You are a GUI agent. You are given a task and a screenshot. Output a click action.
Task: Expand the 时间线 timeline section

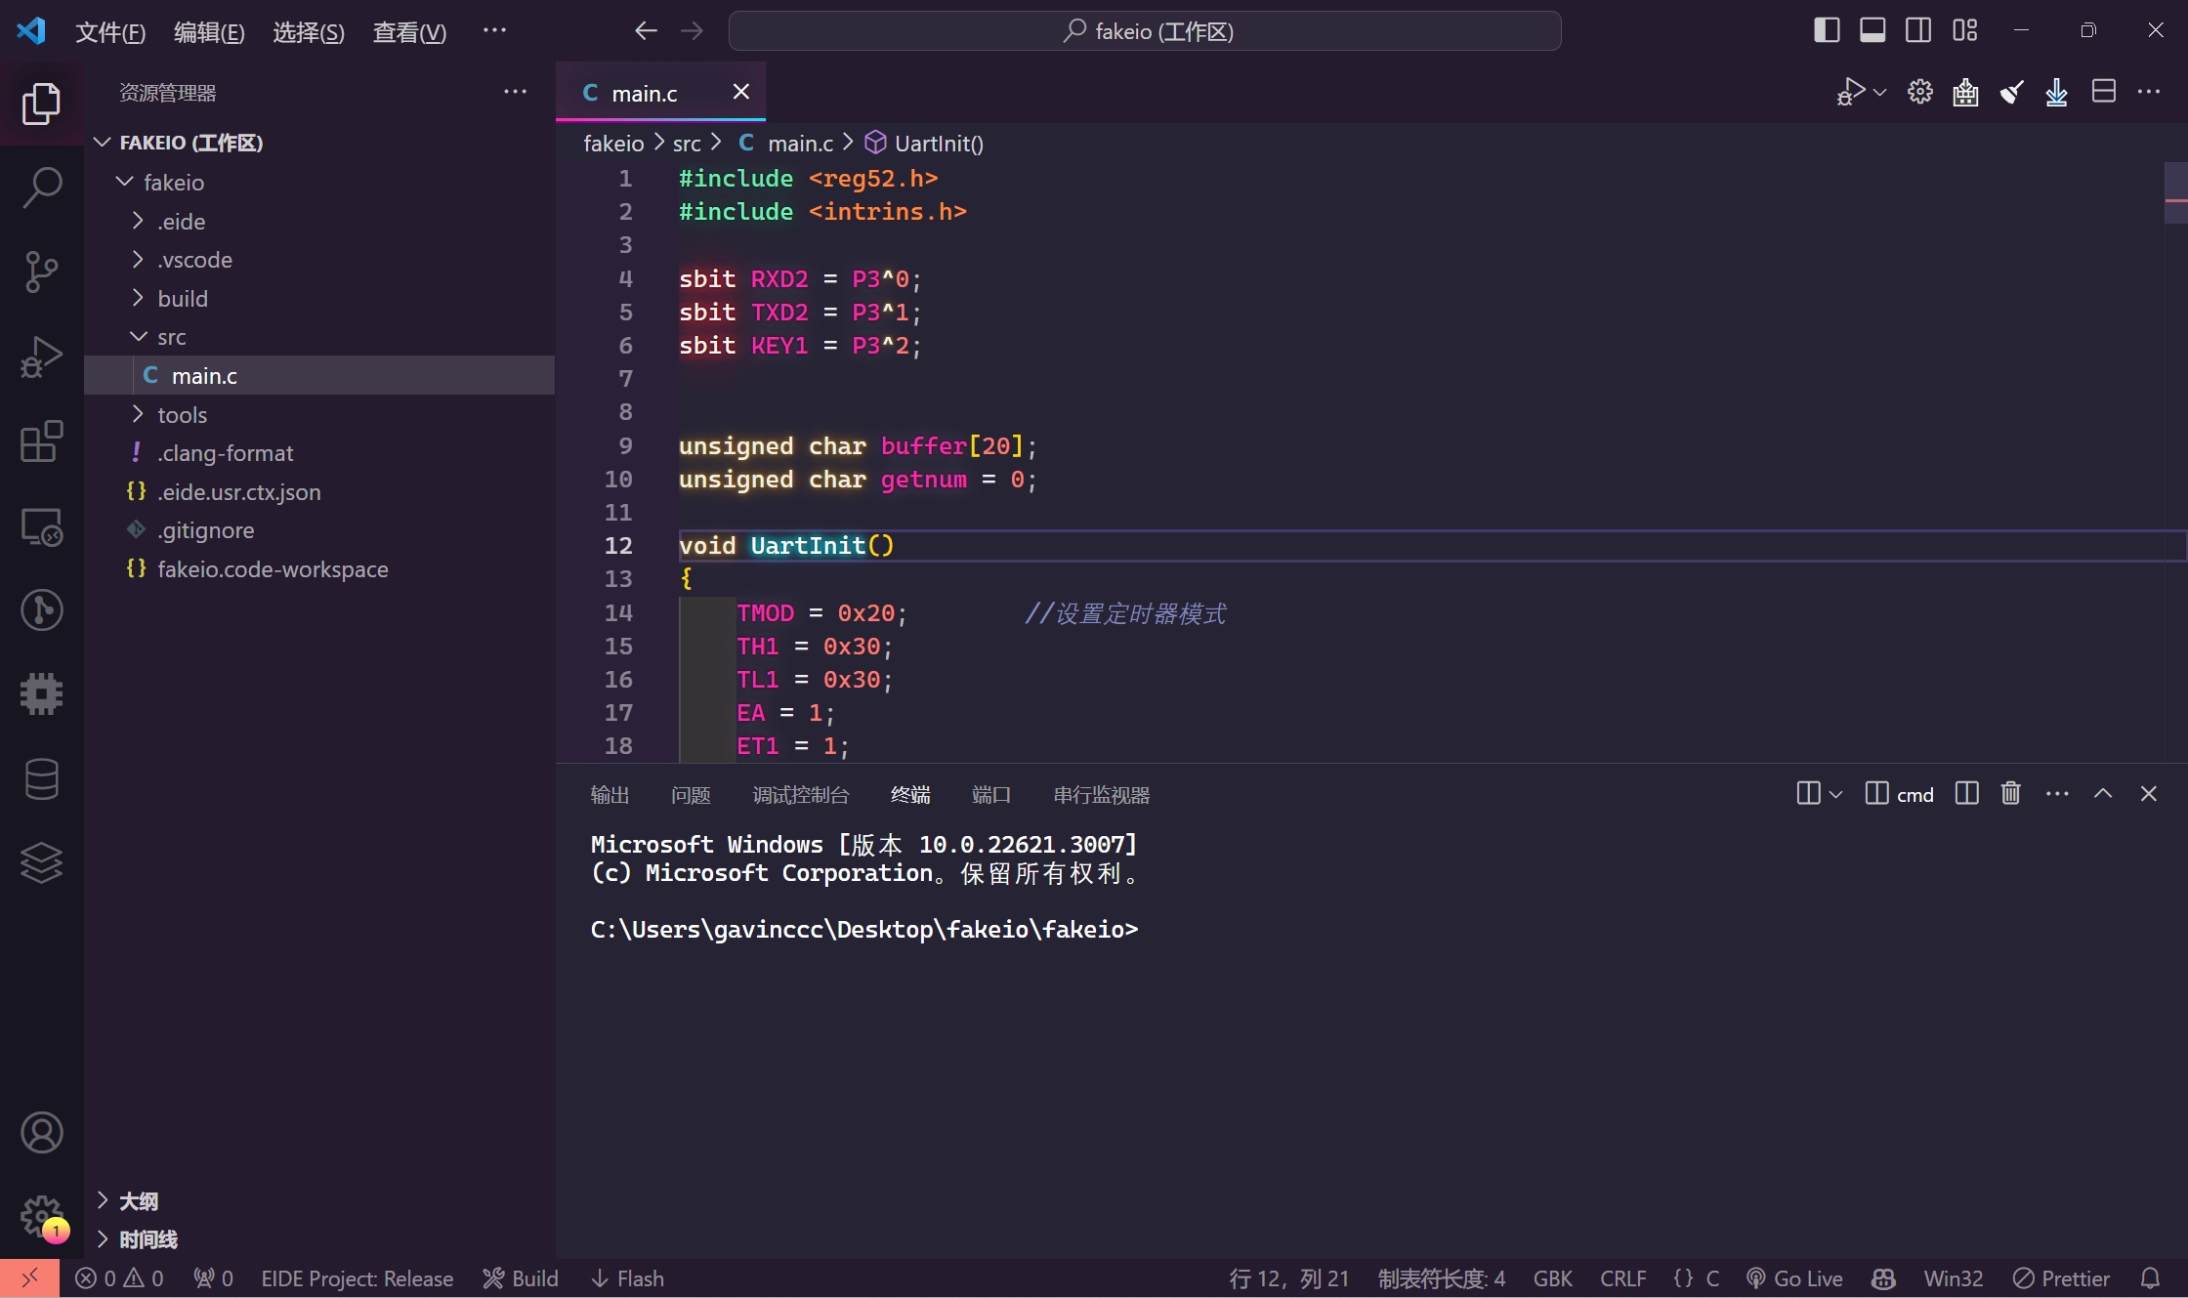(103, 1238)
